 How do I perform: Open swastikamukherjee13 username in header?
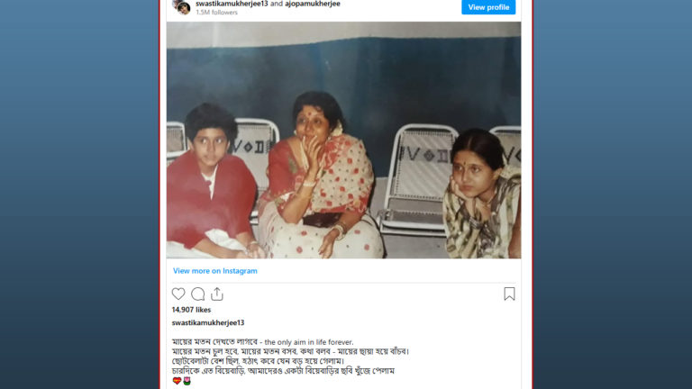[x=232, y=4]
